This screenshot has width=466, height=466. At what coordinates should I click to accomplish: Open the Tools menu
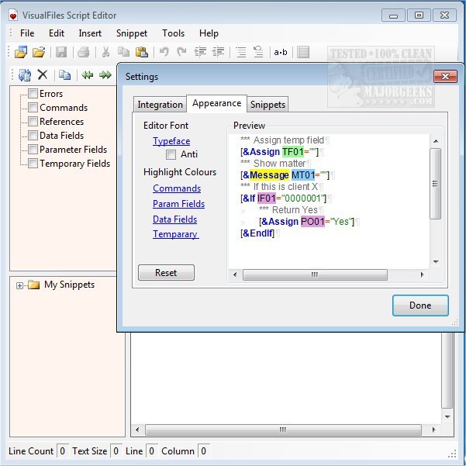[173, 33]
